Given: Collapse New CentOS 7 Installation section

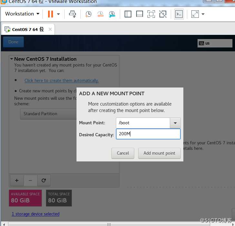Looking at the screenshot, I should click(x=12, y=59).
